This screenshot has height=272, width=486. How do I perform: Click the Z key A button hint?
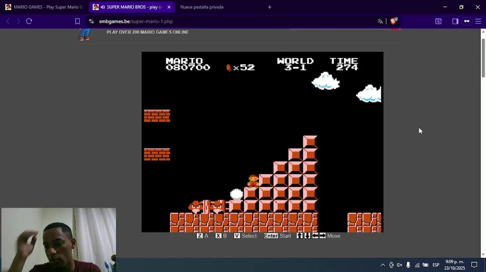tap(202, 236)
